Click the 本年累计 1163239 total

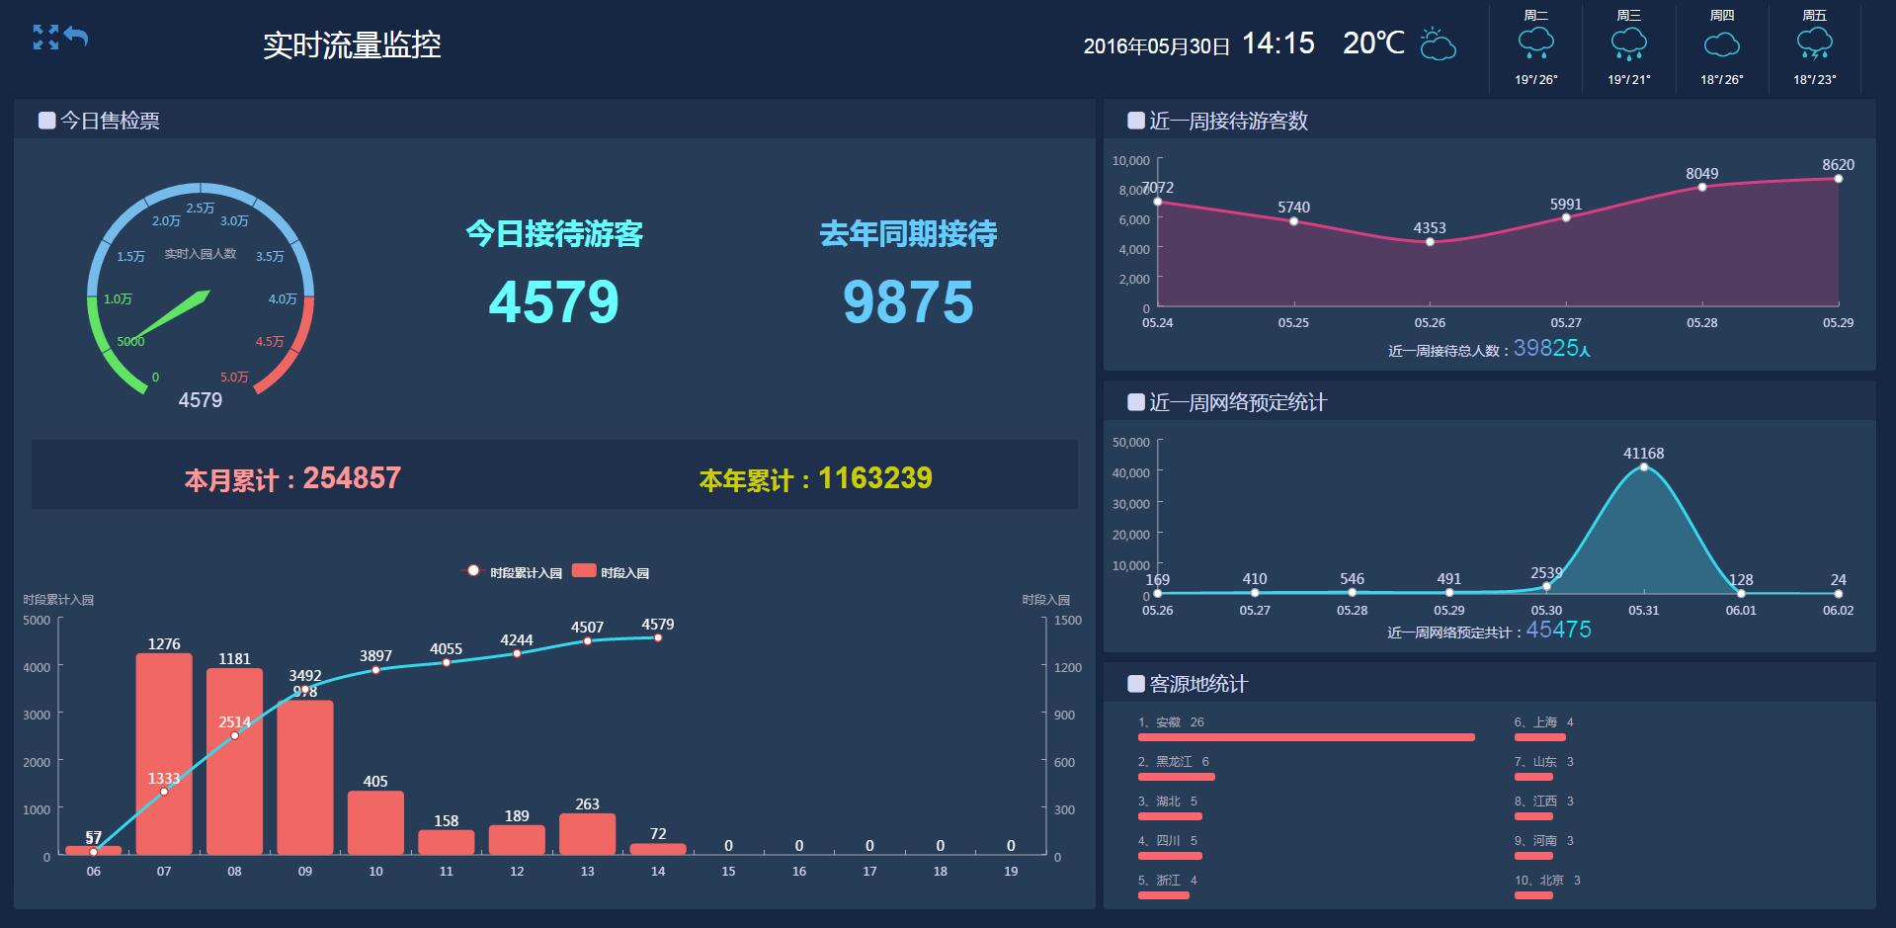pyautogui.click(x=815, y=478)
